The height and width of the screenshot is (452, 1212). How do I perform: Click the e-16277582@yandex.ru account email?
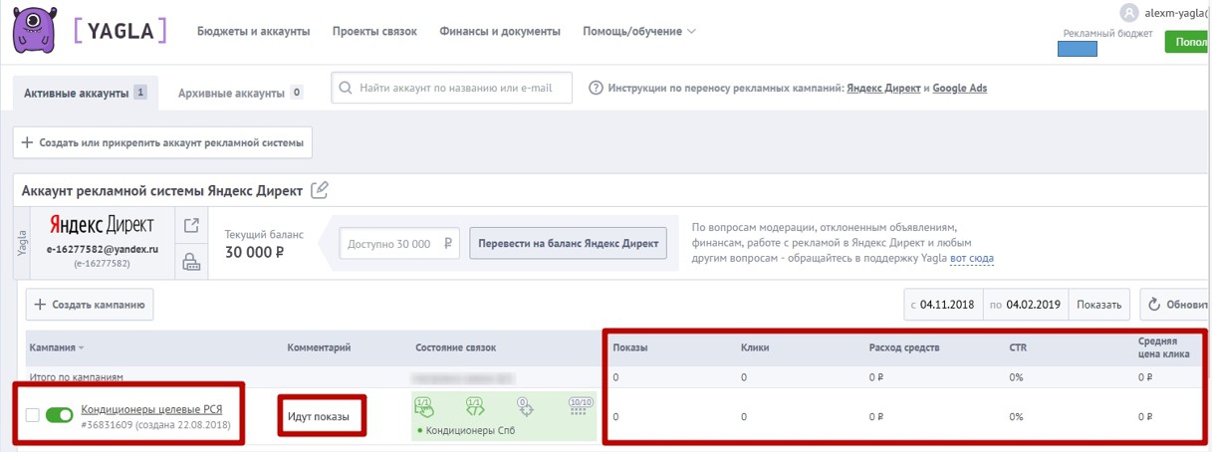pyautogui.click(x=103, y=249)
